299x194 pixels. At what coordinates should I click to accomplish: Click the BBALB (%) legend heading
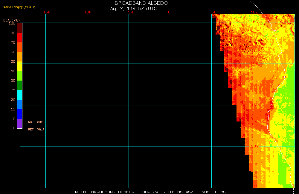coord(11,20)
